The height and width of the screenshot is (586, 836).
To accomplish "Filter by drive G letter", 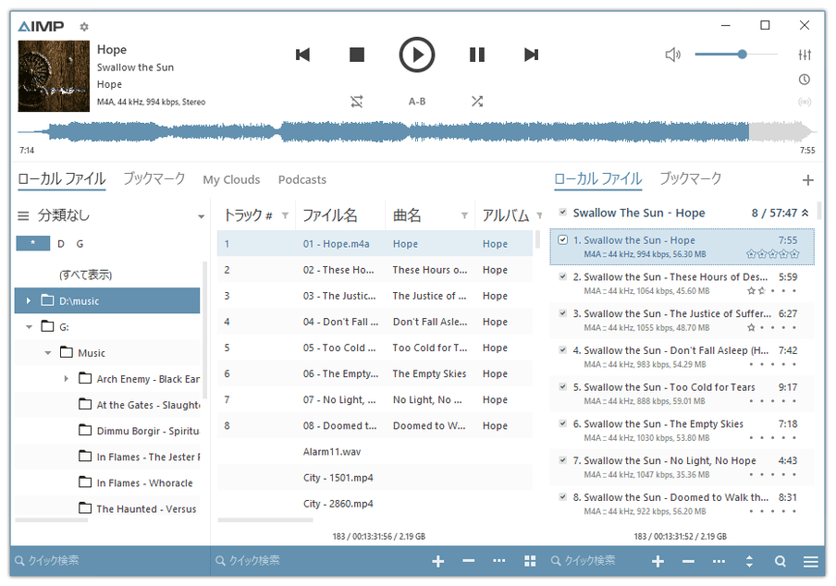I will pos(80,244).
